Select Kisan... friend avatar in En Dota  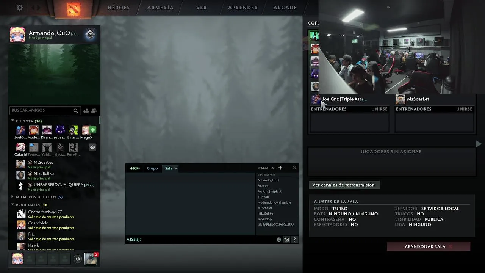pyautogui.click(x=47, y=130)
